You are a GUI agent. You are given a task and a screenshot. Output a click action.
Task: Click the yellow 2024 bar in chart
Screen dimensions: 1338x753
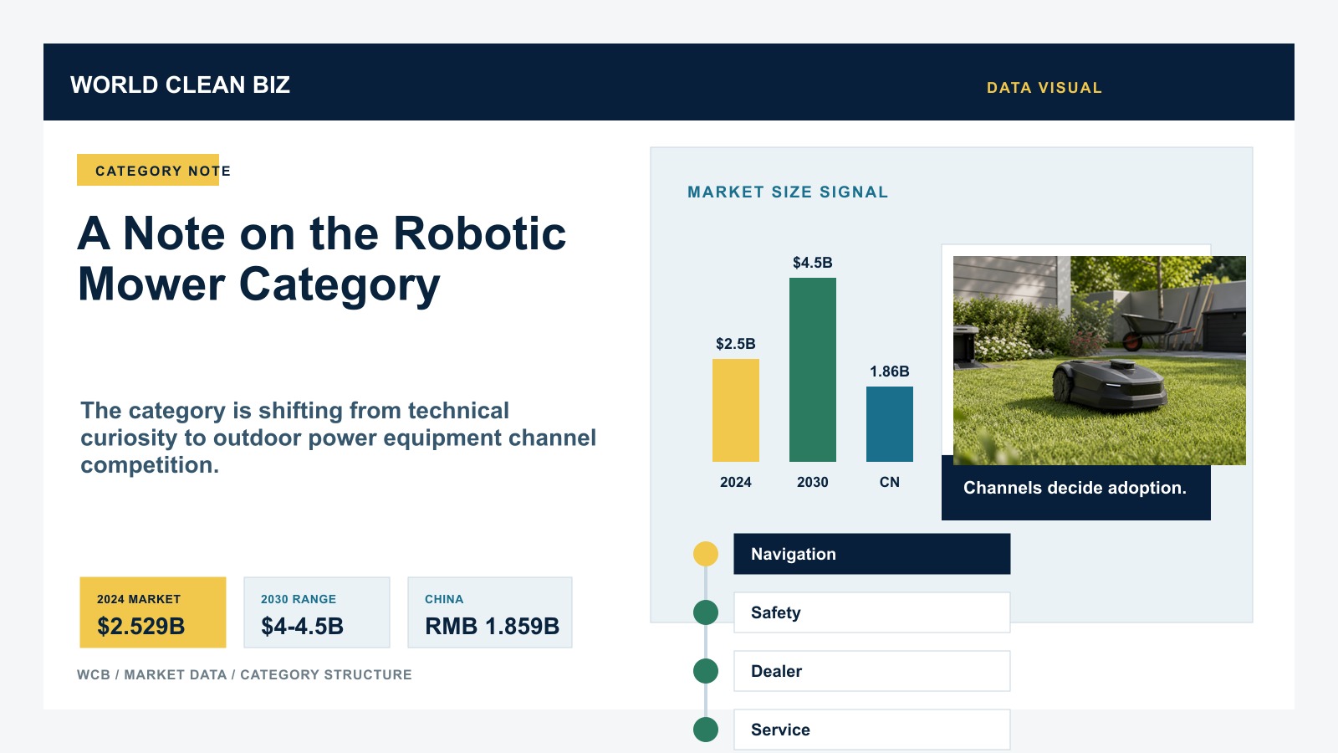(x=736, y=410)
